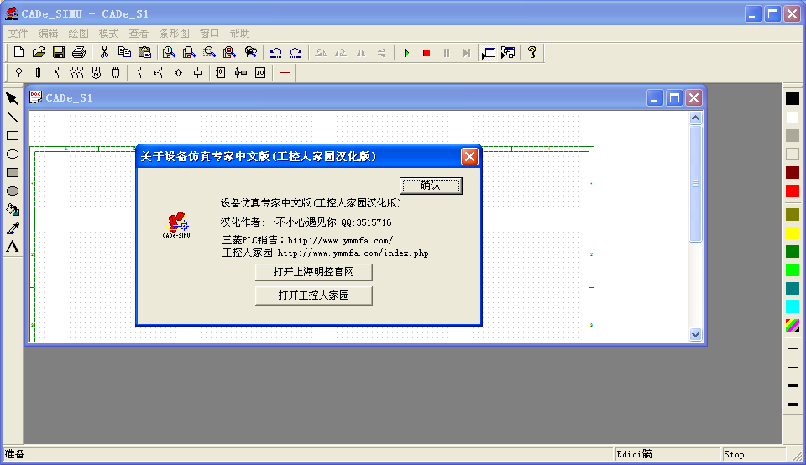Open the 文件 menu
806x465 pixels.
pyautogui.click(x=18, y=34)
